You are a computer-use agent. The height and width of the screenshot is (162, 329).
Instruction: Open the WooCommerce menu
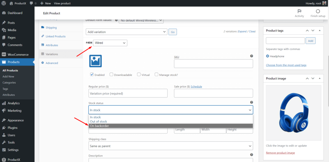[x=17, y=55]
